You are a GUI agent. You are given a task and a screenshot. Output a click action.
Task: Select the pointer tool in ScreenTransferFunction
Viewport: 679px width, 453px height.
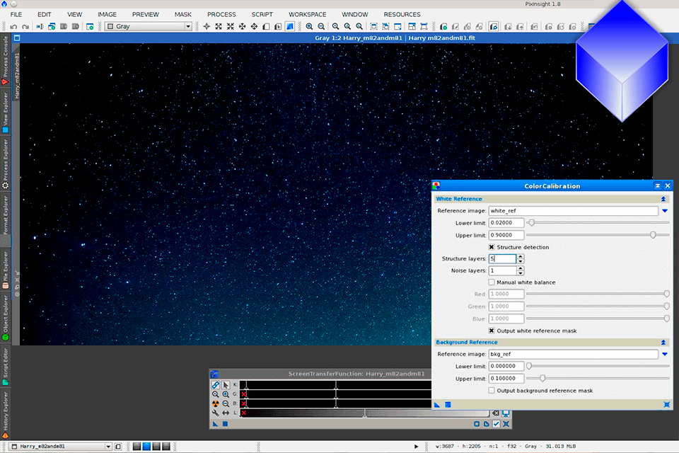[226, 385]
